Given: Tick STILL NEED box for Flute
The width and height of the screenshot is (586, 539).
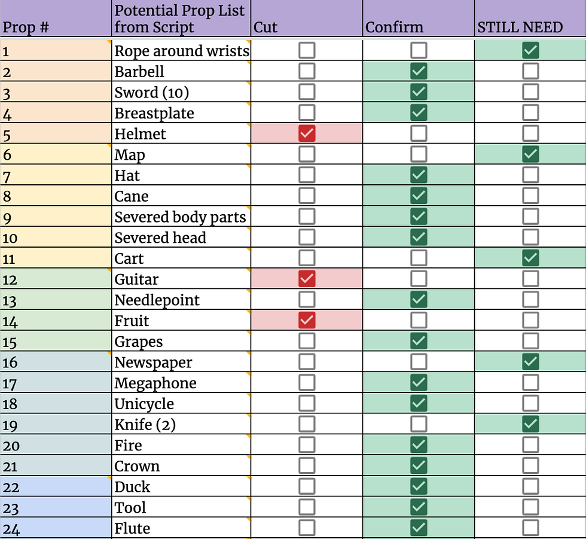Looking at the screenshot, I should point(530,528).
